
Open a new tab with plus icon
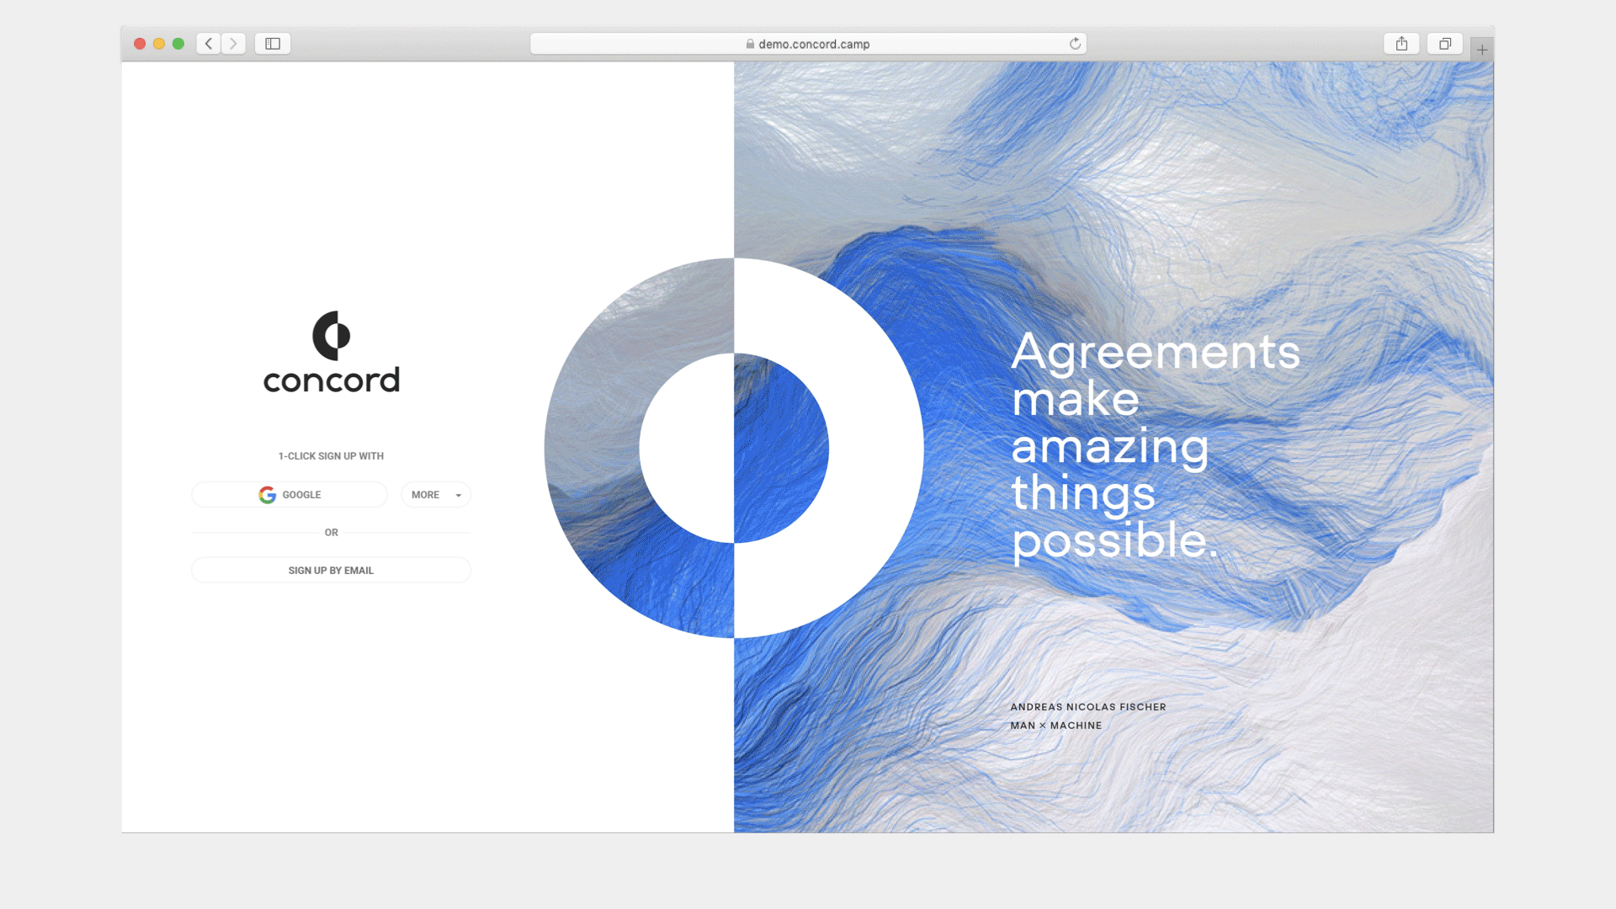tap(1482, 50)
